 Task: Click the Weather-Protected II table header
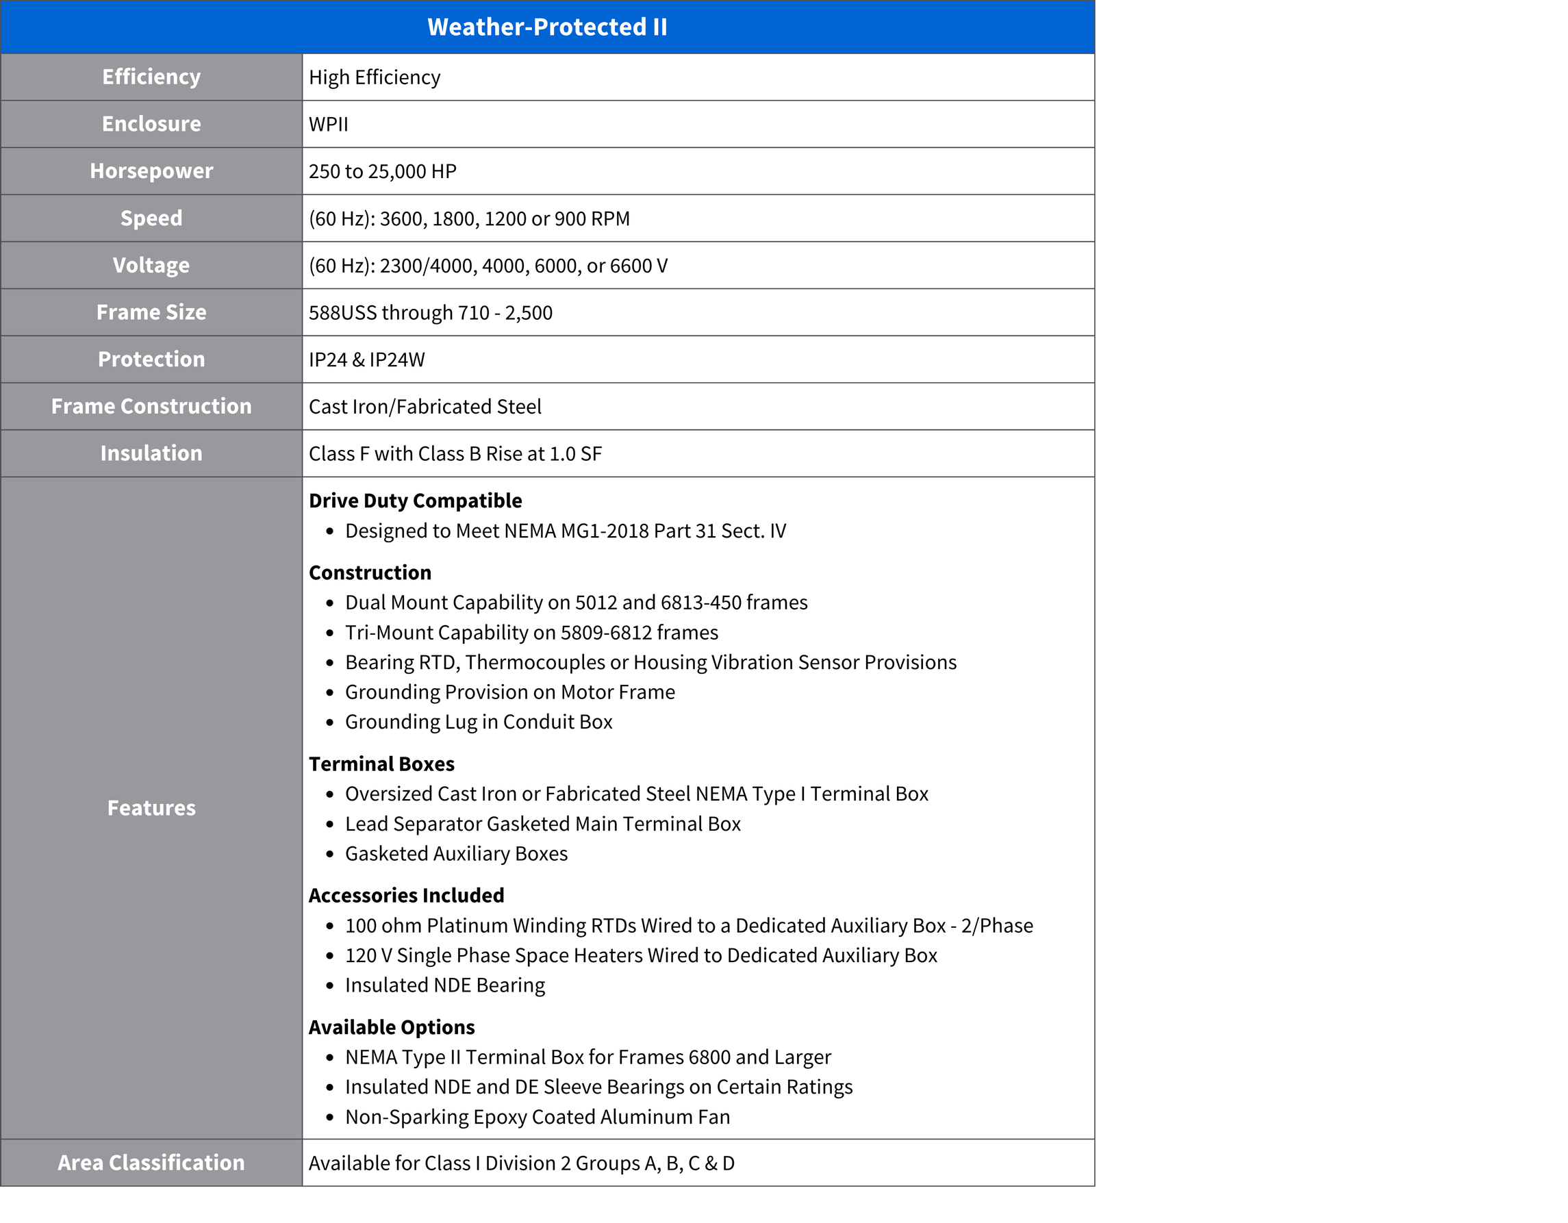(x=547, y=27)
